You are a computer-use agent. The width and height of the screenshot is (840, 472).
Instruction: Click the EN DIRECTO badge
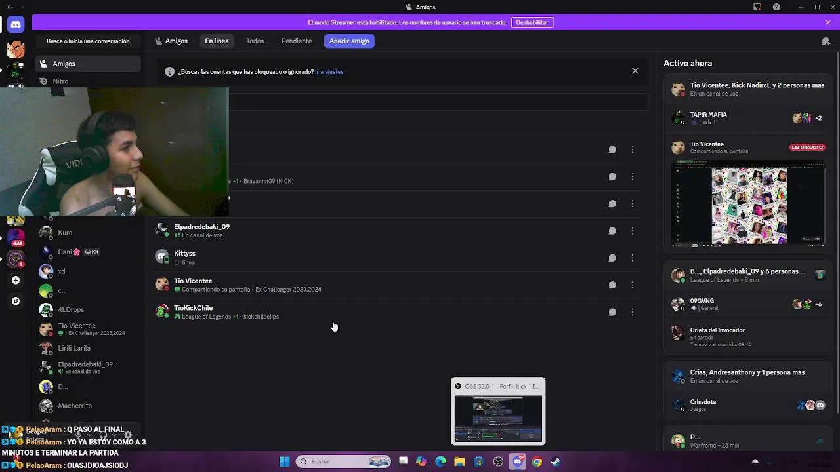point(807,147)
